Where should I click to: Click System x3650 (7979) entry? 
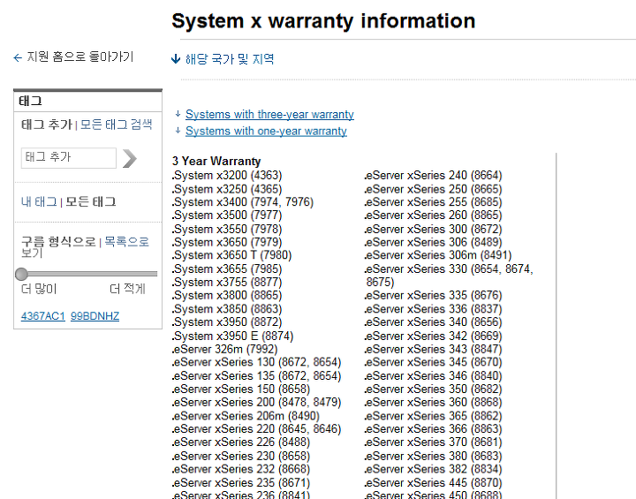(x=227, y=242)
